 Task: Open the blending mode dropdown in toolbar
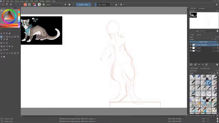(54, 4)
